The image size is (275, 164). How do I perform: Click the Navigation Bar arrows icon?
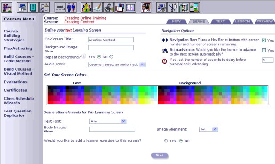coord(165,40)
